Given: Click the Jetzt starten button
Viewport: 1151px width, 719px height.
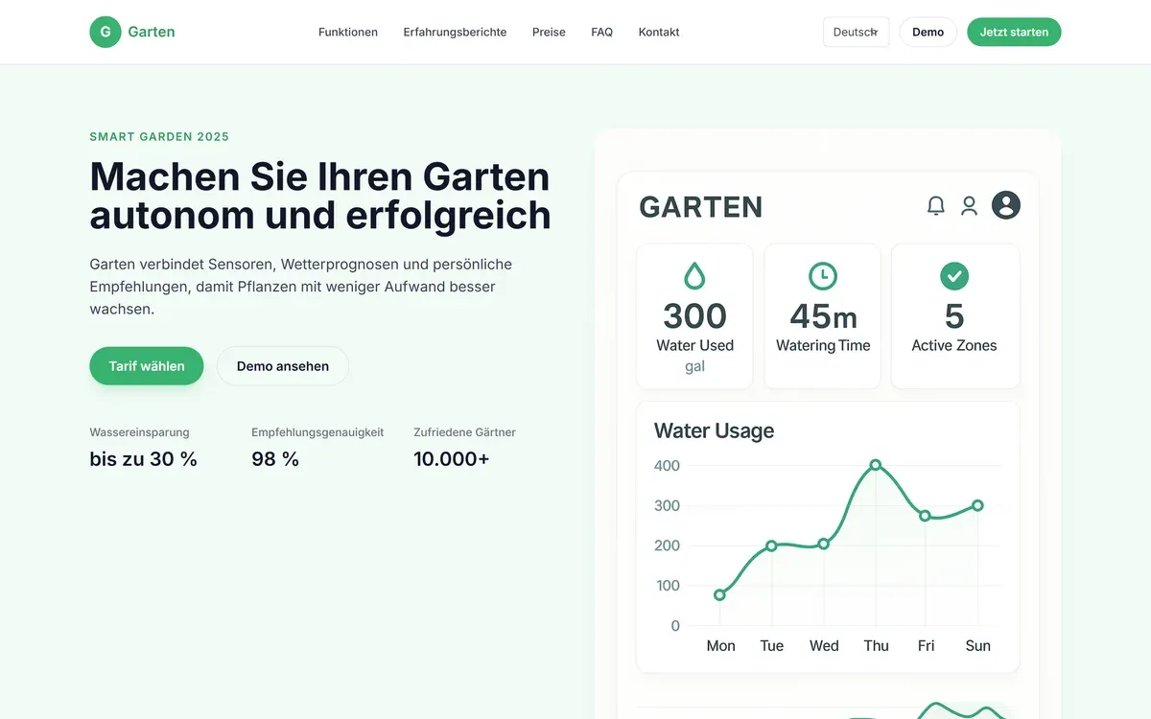Looking at the screenshot, I should (x=1014, y=32).
